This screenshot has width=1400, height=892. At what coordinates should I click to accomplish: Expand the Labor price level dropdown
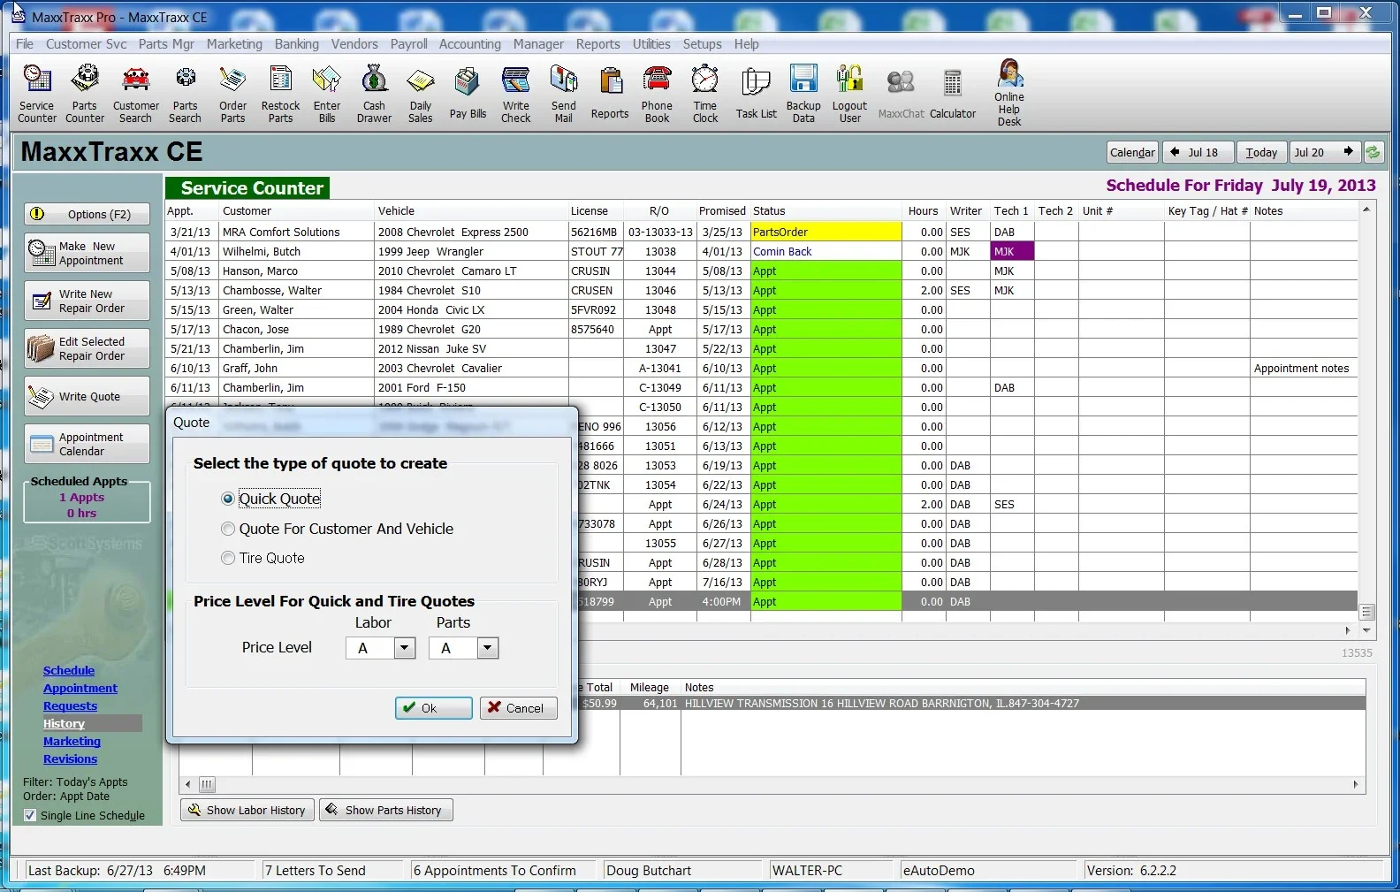[404, 648]
